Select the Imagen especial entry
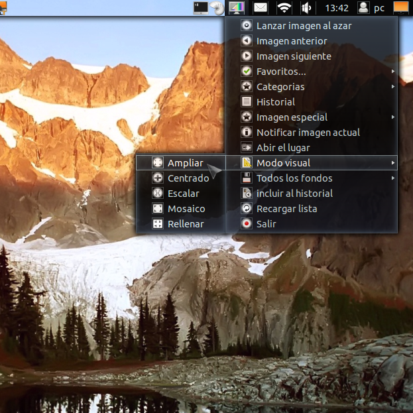 (x=312, y=117)
